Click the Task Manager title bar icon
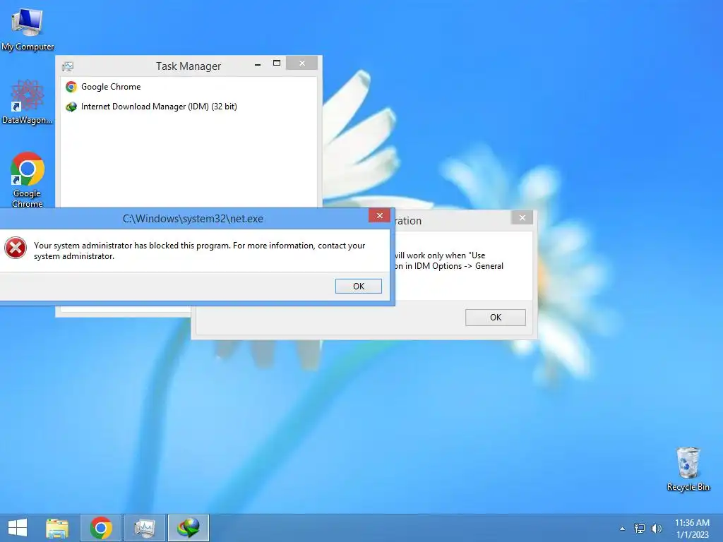Screen dimensions: 723x542 tap(68, 66)
